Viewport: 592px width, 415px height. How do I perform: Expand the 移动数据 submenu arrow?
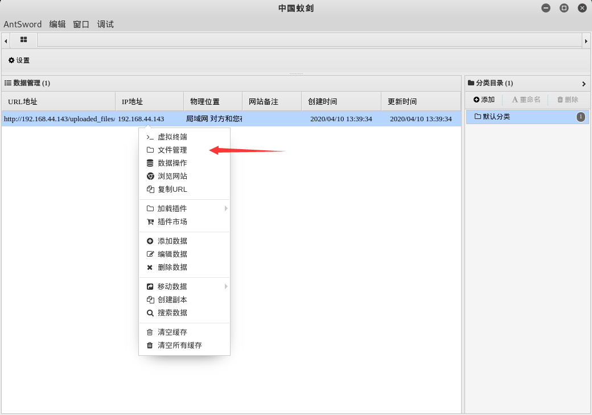click(x=226, y=286)
